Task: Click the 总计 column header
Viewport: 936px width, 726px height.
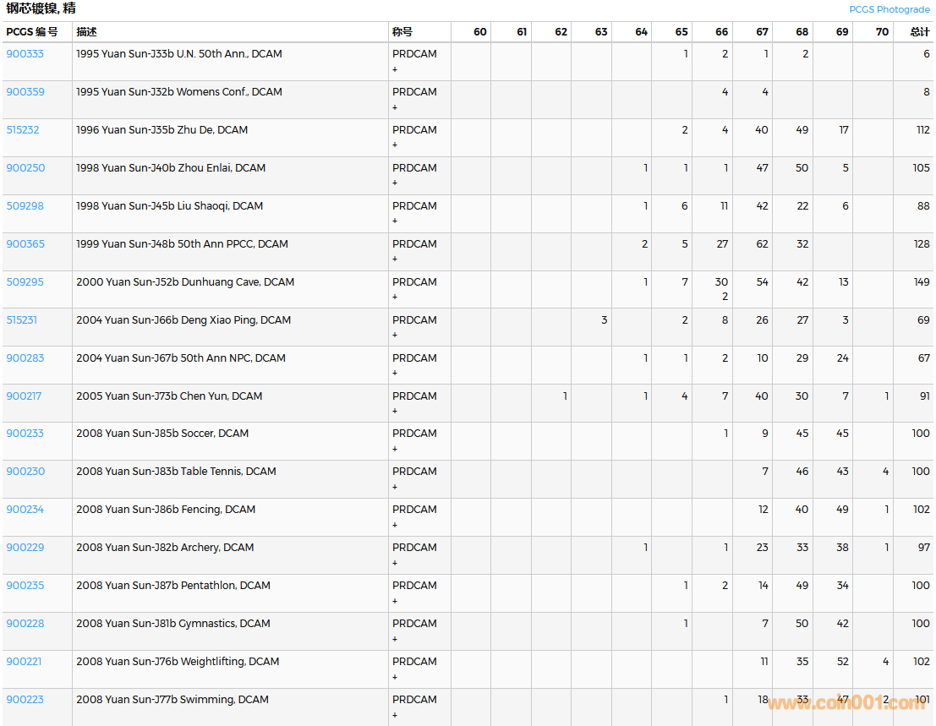Action: click(x=919, y=32)
